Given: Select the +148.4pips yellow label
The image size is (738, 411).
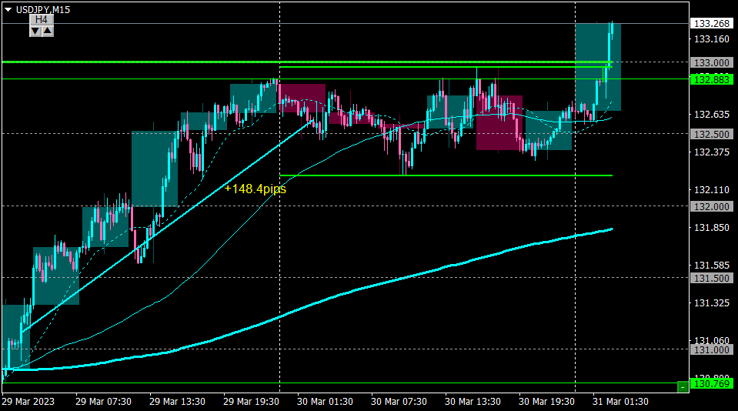Looking at the screenshot, I should [x=255, y=189].
